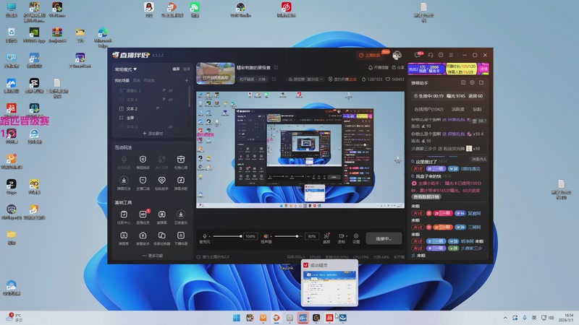This screenshot has width=579, height=325.
Task: Switch to 横屏 landscape orientation
Action: (x=176, y=69)
